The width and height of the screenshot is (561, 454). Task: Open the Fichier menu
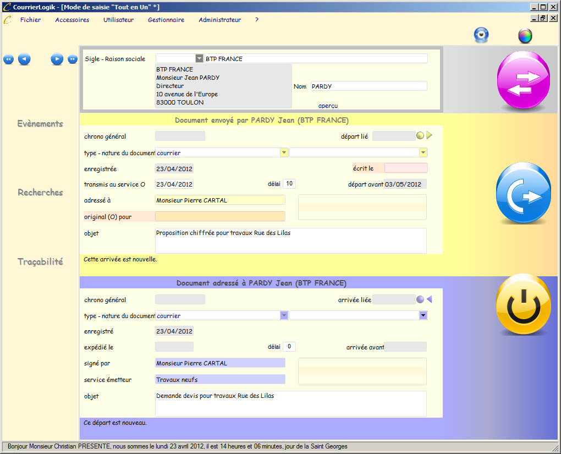(x=30, y=20)
